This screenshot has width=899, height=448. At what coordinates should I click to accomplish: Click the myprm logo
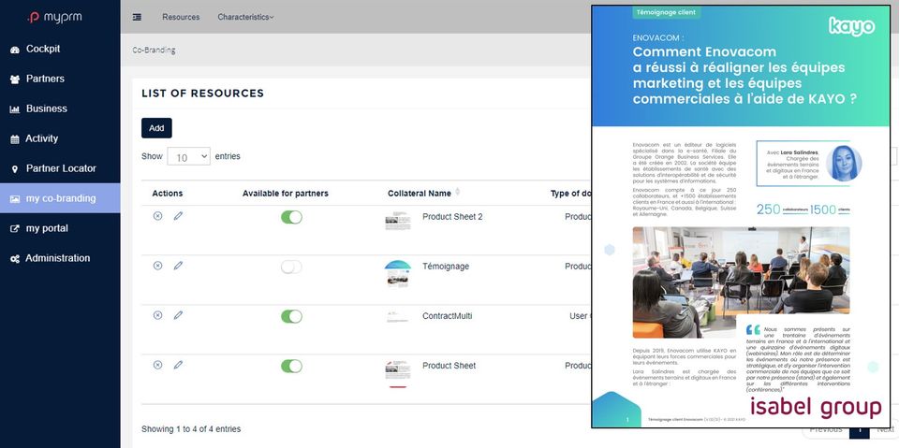coord(55,18)
